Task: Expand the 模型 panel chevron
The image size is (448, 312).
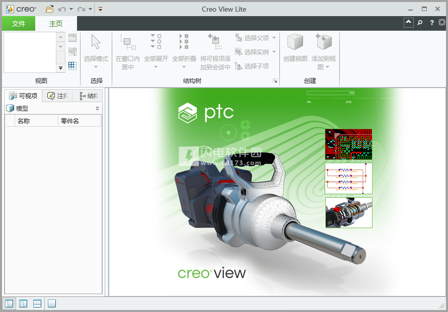Action: [98, 108]
